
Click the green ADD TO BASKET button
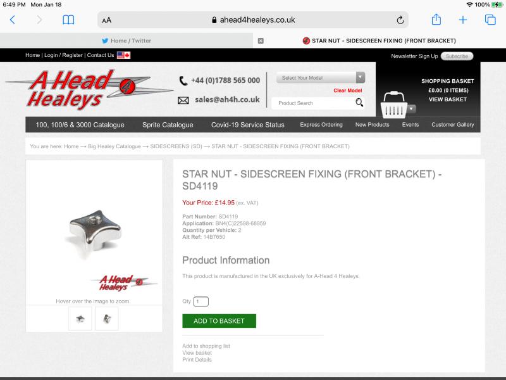[x=219, y=321]
